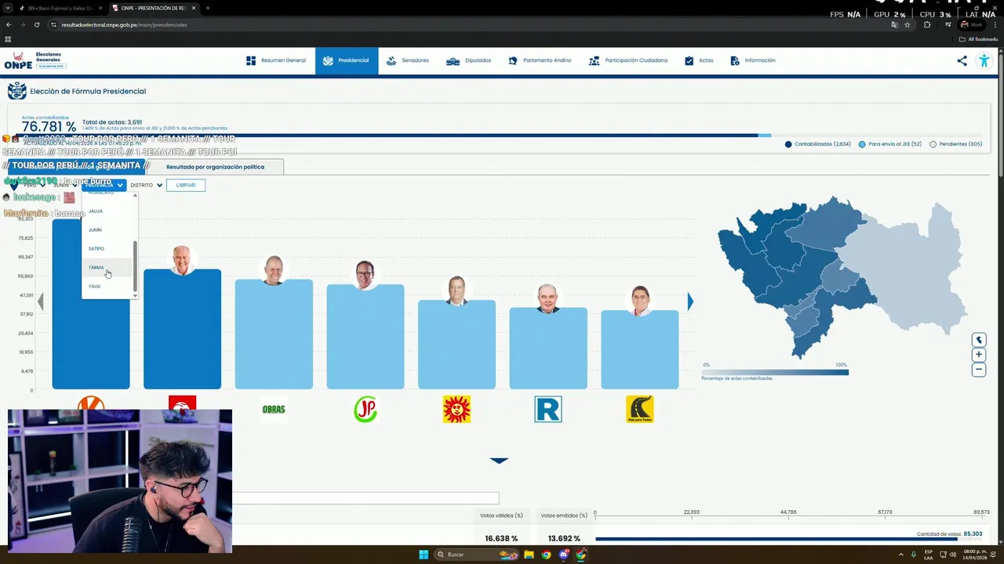Click the map reset Peru icon

[x=979, y=340]
